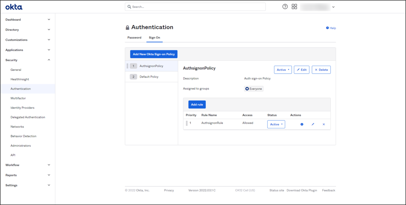
Task: Open the Multifactor page
Action: pos(18,98)
